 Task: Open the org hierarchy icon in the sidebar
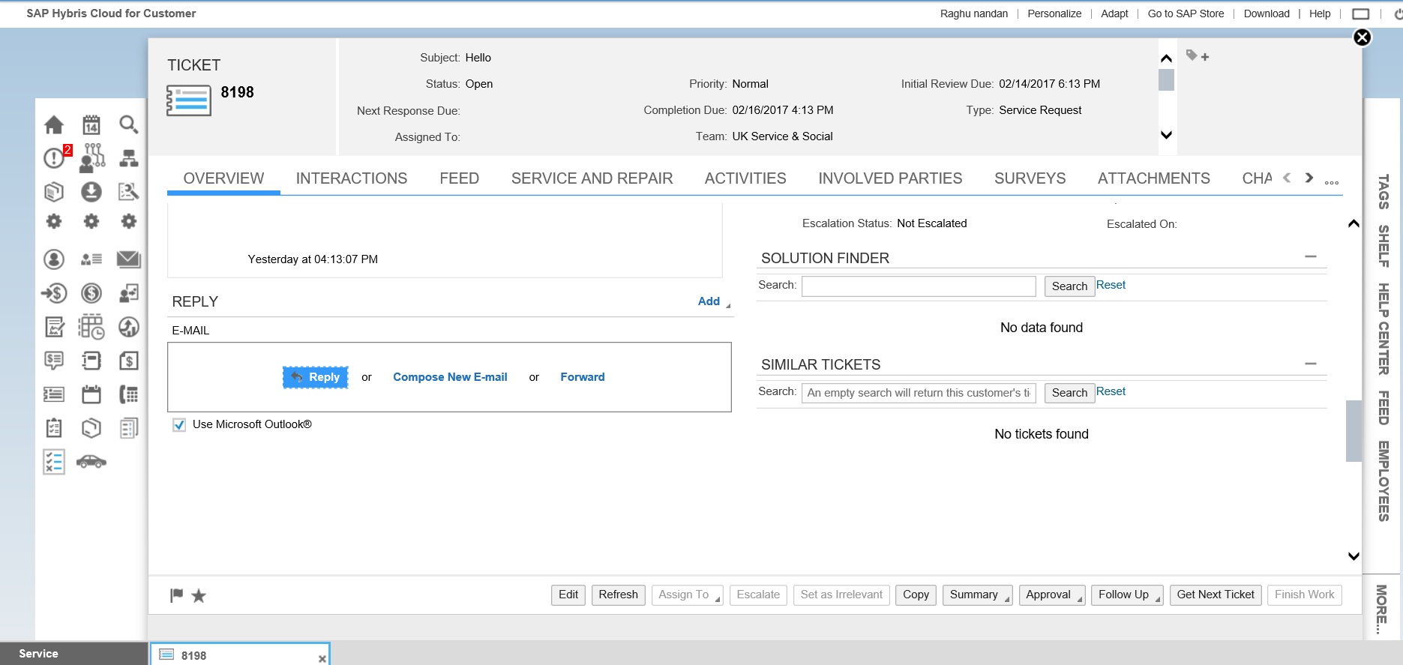129,158
